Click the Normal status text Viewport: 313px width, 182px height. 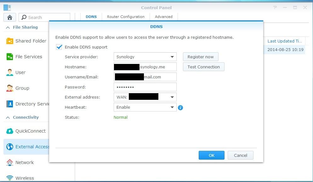tap(120, 117)
